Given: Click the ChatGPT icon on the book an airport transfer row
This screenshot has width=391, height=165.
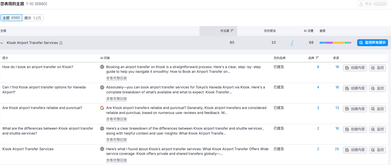Looking at the screenshot, I should click(x=102, y=67).
